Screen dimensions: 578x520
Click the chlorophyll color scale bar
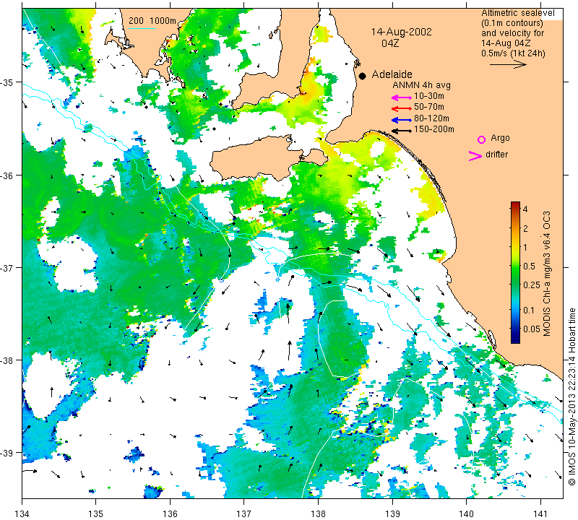[x=515, y=272]
